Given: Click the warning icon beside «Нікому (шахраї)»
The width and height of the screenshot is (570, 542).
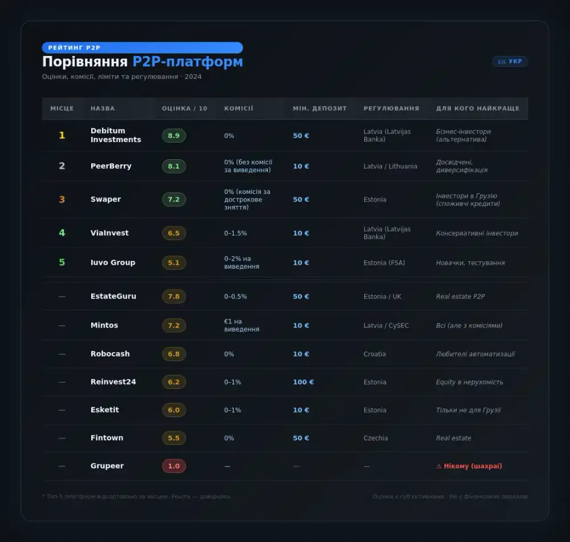Looking at the screenshot, I should click(438, 466).
